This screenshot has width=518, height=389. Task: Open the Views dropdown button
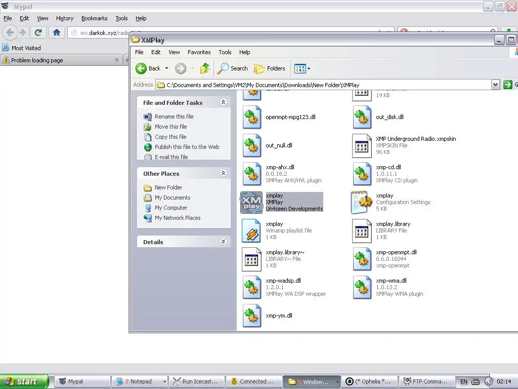coord(302,68)
